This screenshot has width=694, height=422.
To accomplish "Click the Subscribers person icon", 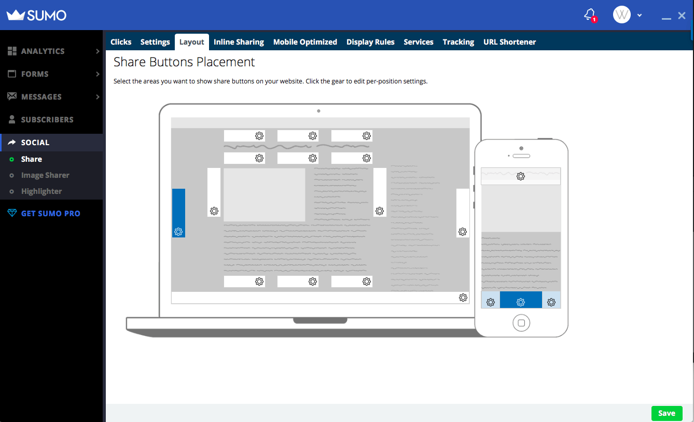I will [12, 120].
